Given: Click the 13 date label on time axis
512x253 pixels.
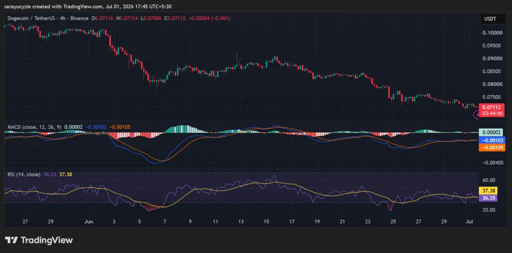Looking at the screenshot, I should click(241, 221).
